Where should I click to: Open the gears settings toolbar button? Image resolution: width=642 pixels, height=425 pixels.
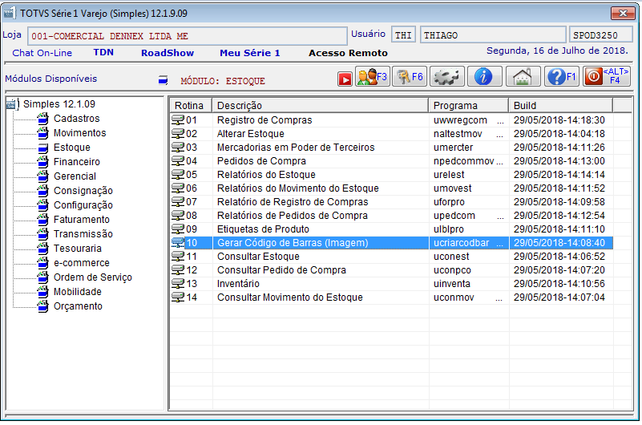tap(446, 76)
